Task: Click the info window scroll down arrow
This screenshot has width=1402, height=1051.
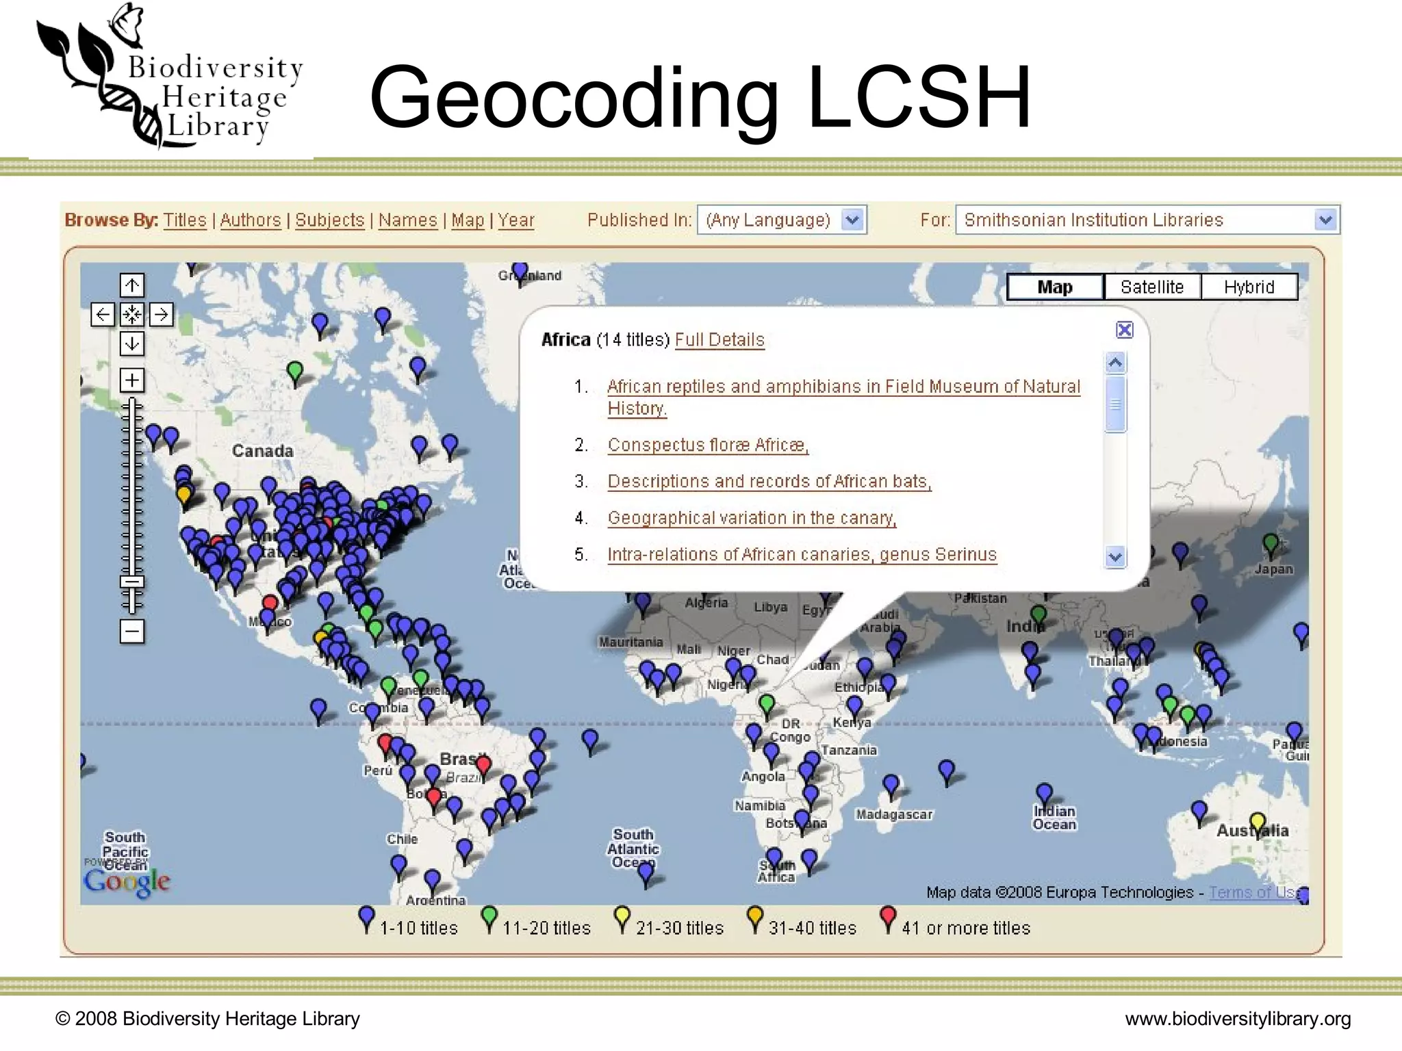Action: pyautogui.click(x=1115, y=557)
